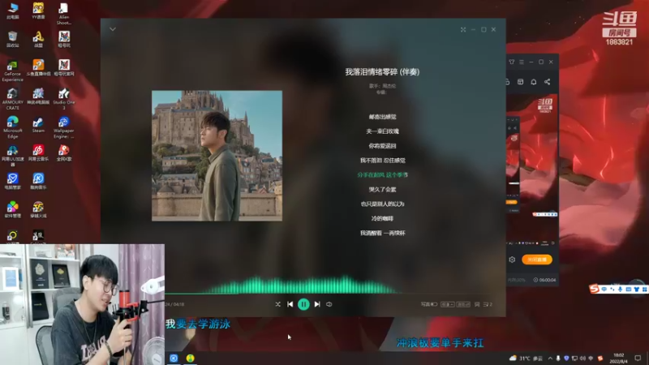Open 酷狗音乐 desktop shortcut
Image resolution: width=649 pixels, height=365 pixels.
coord(38,181)
